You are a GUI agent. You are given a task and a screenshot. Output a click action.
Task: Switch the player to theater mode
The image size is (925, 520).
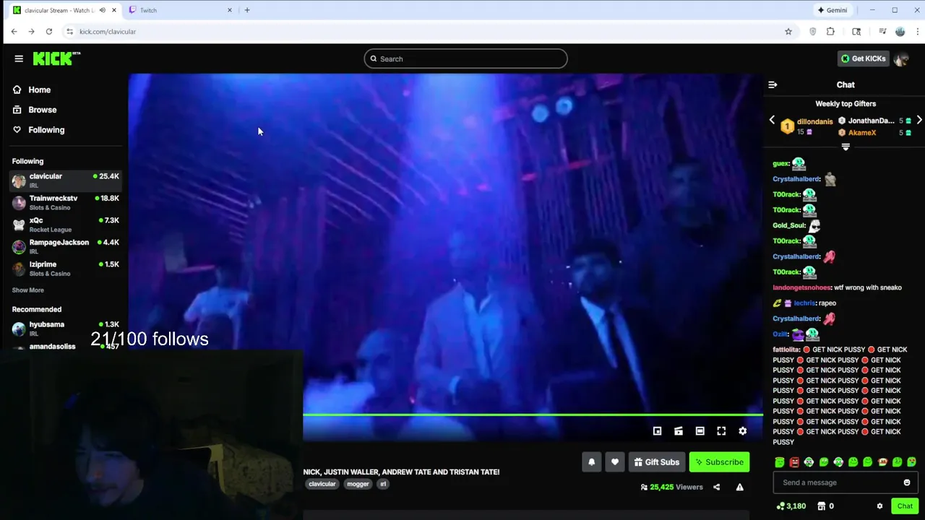coord(700,431)
